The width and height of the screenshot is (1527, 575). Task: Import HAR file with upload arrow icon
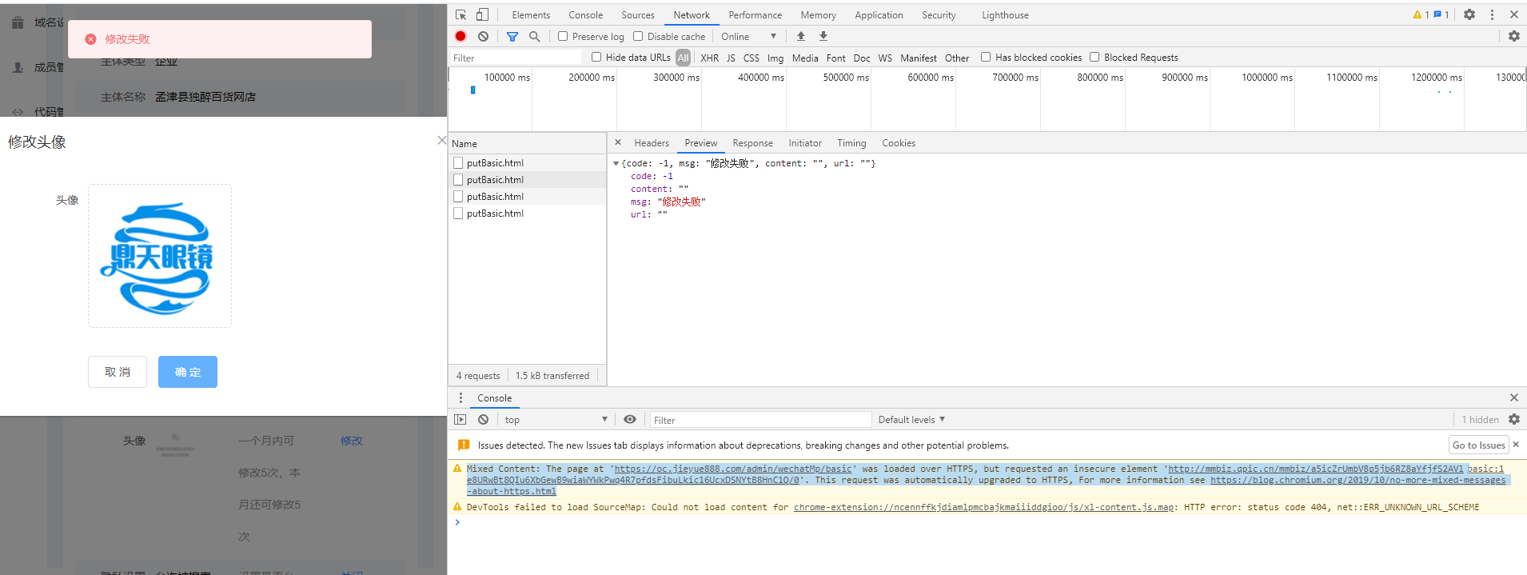[x=800, y=36]
